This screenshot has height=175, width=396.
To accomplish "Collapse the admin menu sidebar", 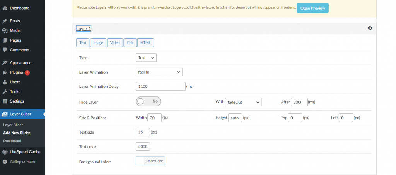I will pos(22,162).
